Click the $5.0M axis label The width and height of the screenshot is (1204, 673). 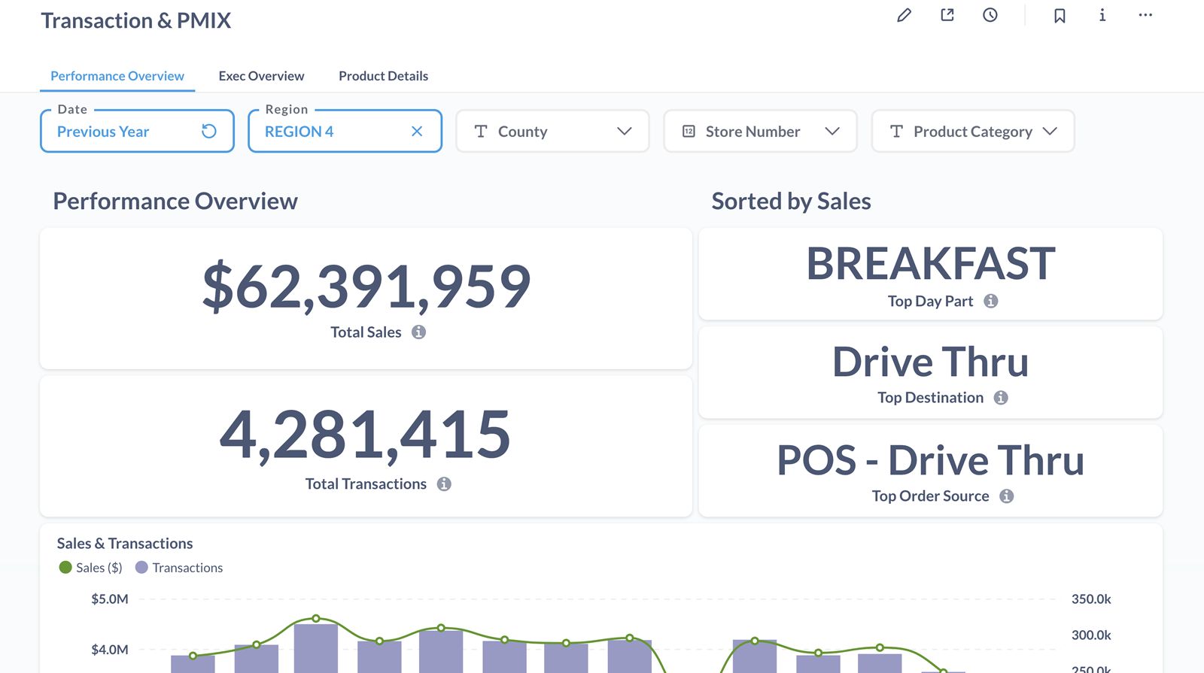pos(110,599)
